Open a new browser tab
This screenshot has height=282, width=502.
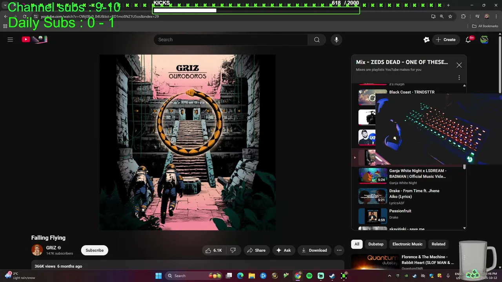coord(448,5)
